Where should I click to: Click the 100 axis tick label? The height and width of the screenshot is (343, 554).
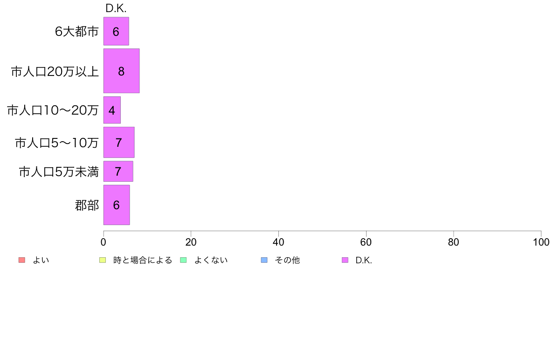pos(541,242)
